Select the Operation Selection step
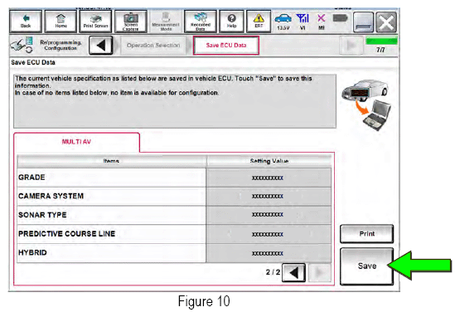Screen dimensions: 460x317 coord(153,46)
